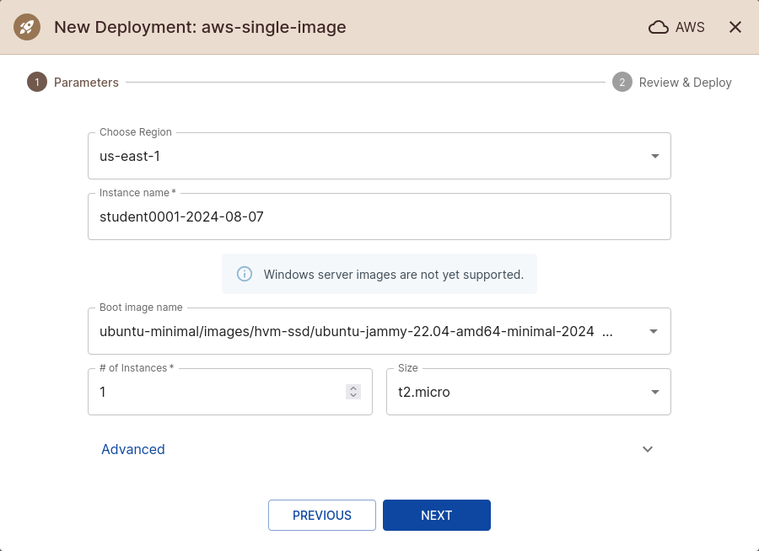Open the Choose Region dropdown arrow

[x=655, y=157]
